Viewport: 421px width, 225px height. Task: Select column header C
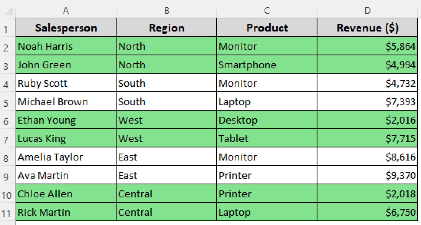point(267,11)
